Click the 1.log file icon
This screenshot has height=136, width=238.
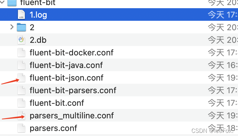coord(21,15)
